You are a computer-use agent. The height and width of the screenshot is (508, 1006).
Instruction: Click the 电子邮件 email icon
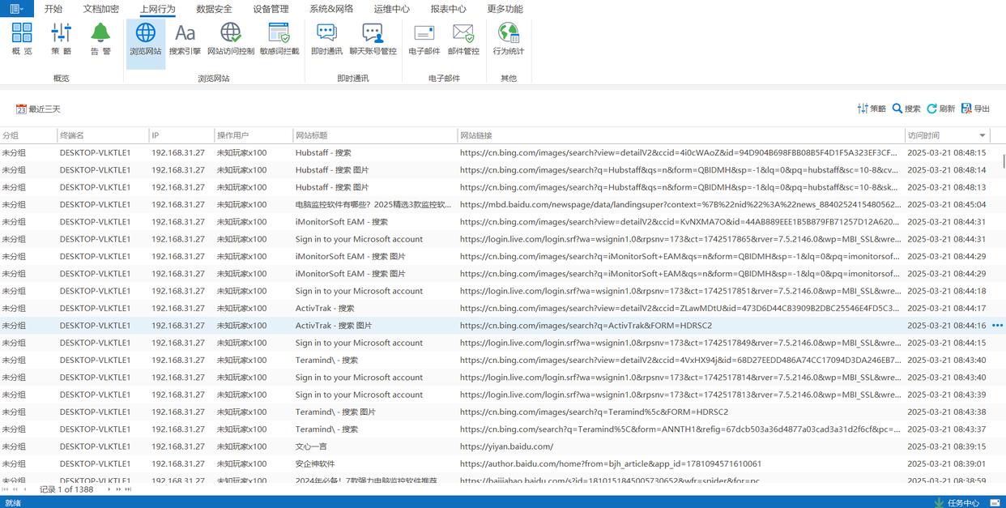(424, 39)
